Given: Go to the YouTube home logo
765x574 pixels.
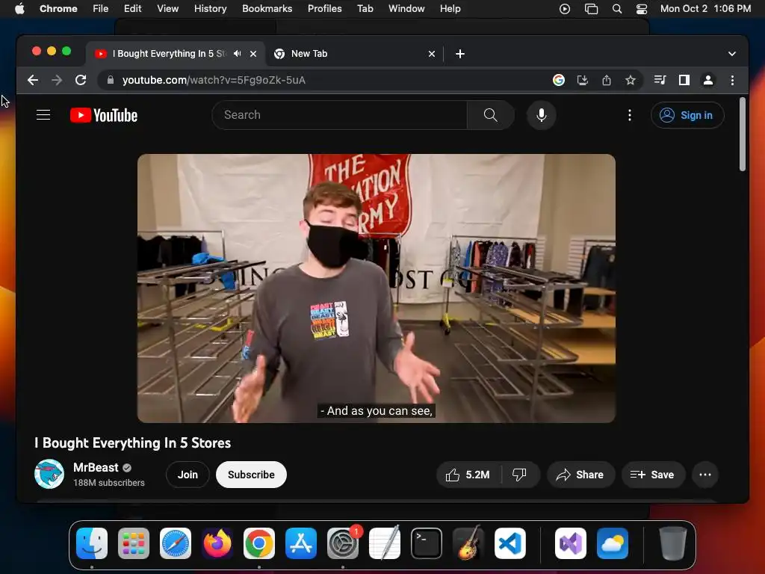Looking at the screenshot, I should pyautogui.click(x=104, y=115).
